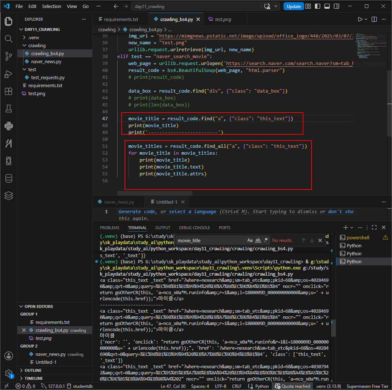Viewport: 392px width, 390px height.
Task: Expand the OUTLINE section
Action: [33, 370]
